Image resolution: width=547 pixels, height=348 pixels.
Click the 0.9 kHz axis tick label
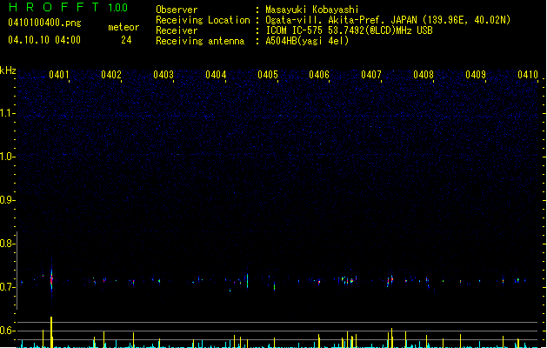[7, 200]
